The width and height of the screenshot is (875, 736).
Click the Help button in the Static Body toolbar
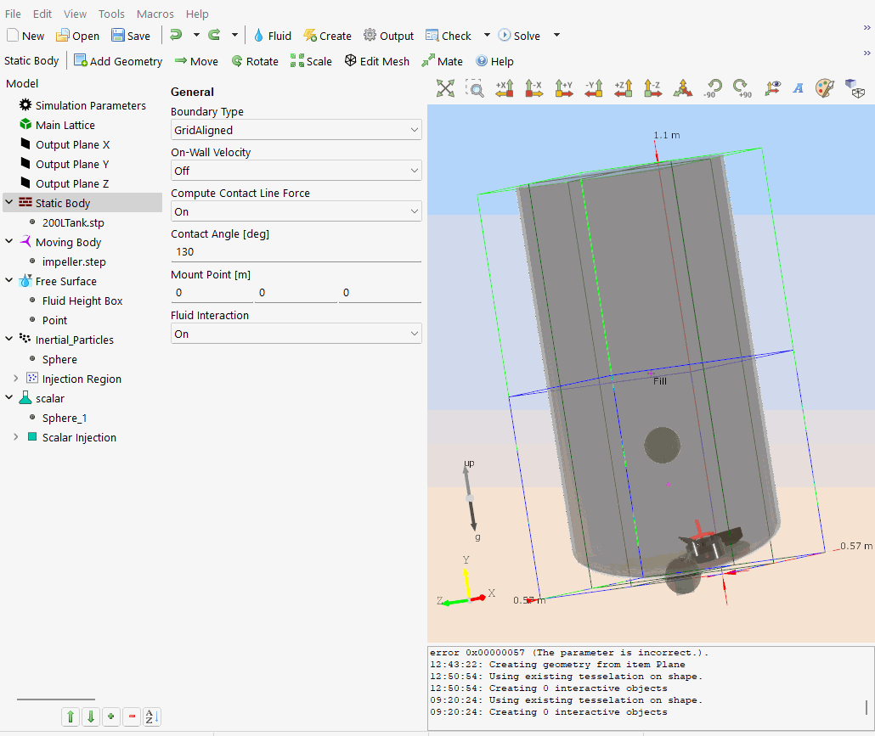pos(494,61)
